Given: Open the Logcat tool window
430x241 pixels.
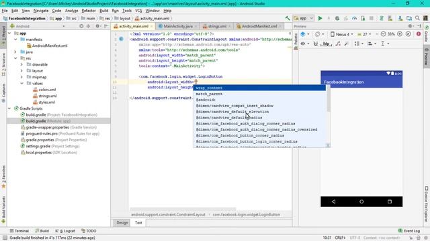Looking at the screenshot, I should point(65,231).
